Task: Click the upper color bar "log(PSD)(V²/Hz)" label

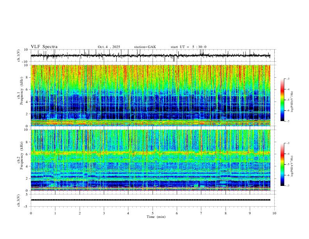Action: tap(292, 102)
